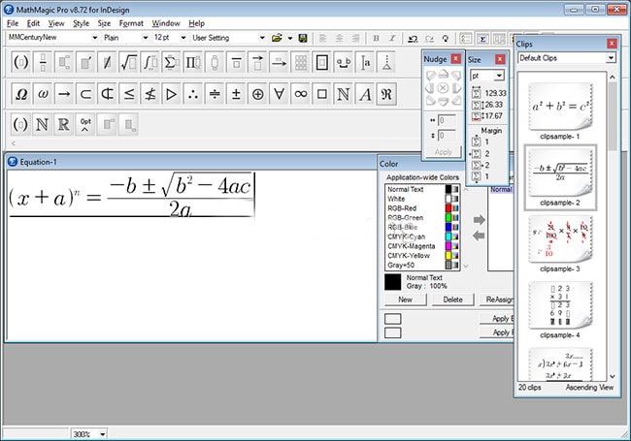Open the uppercase Greek Omega palette
The image size is (631, 441).
[21, 94]
